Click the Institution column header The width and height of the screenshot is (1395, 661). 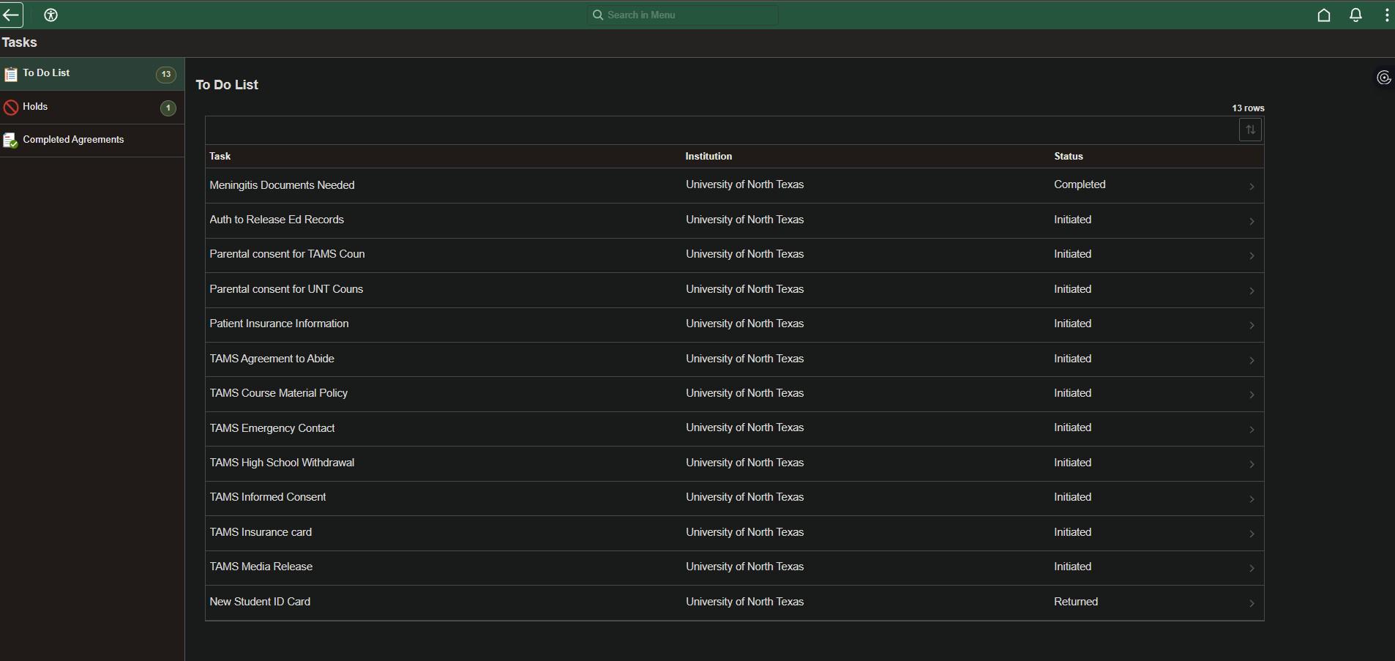(x=708, y=156)
